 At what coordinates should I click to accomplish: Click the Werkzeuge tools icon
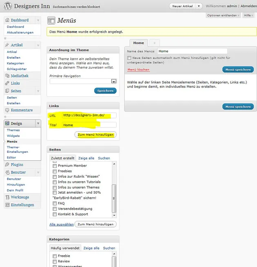[7, 197]
